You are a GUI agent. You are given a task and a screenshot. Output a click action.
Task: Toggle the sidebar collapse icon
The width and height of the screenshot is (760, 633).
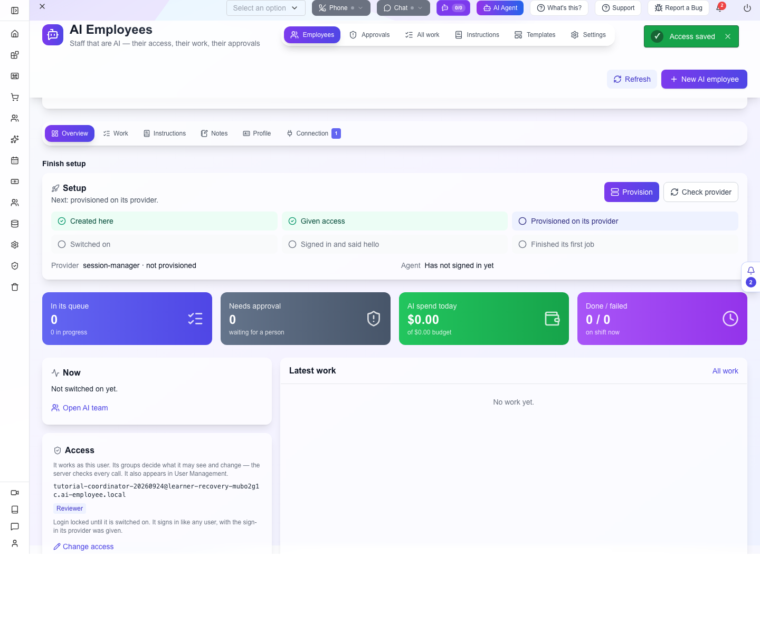pyautogui.click(x=15, y=11)
